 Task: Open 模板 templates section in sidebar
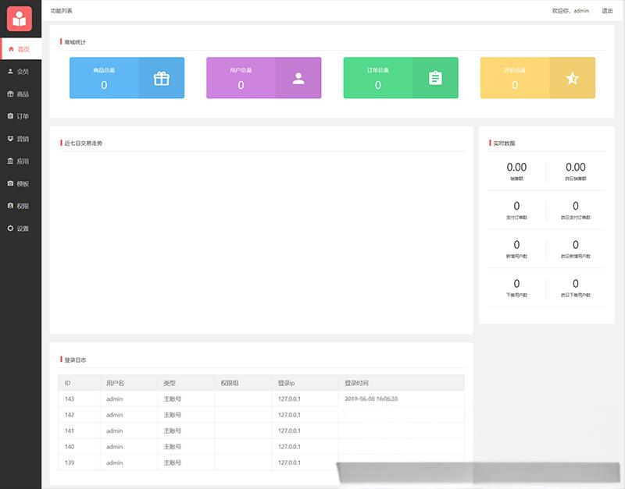point(20,183)
